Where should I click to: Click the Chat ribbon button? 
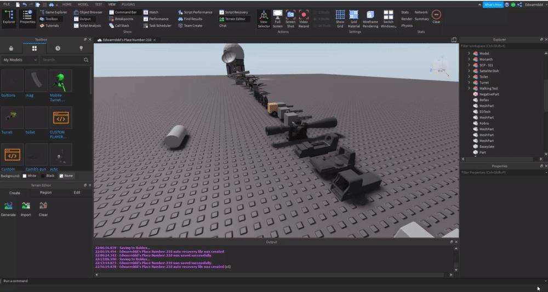pos(223,26)
